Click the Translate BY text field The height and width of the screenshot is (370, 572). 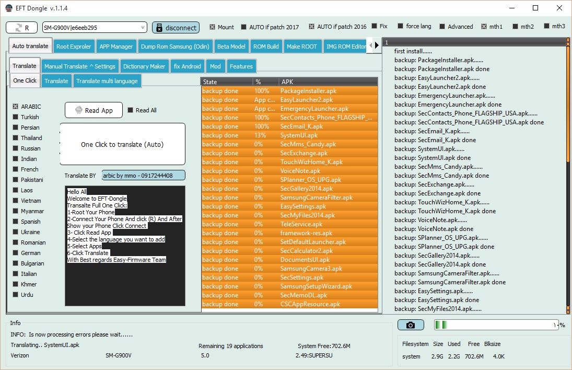coord(143,176)
